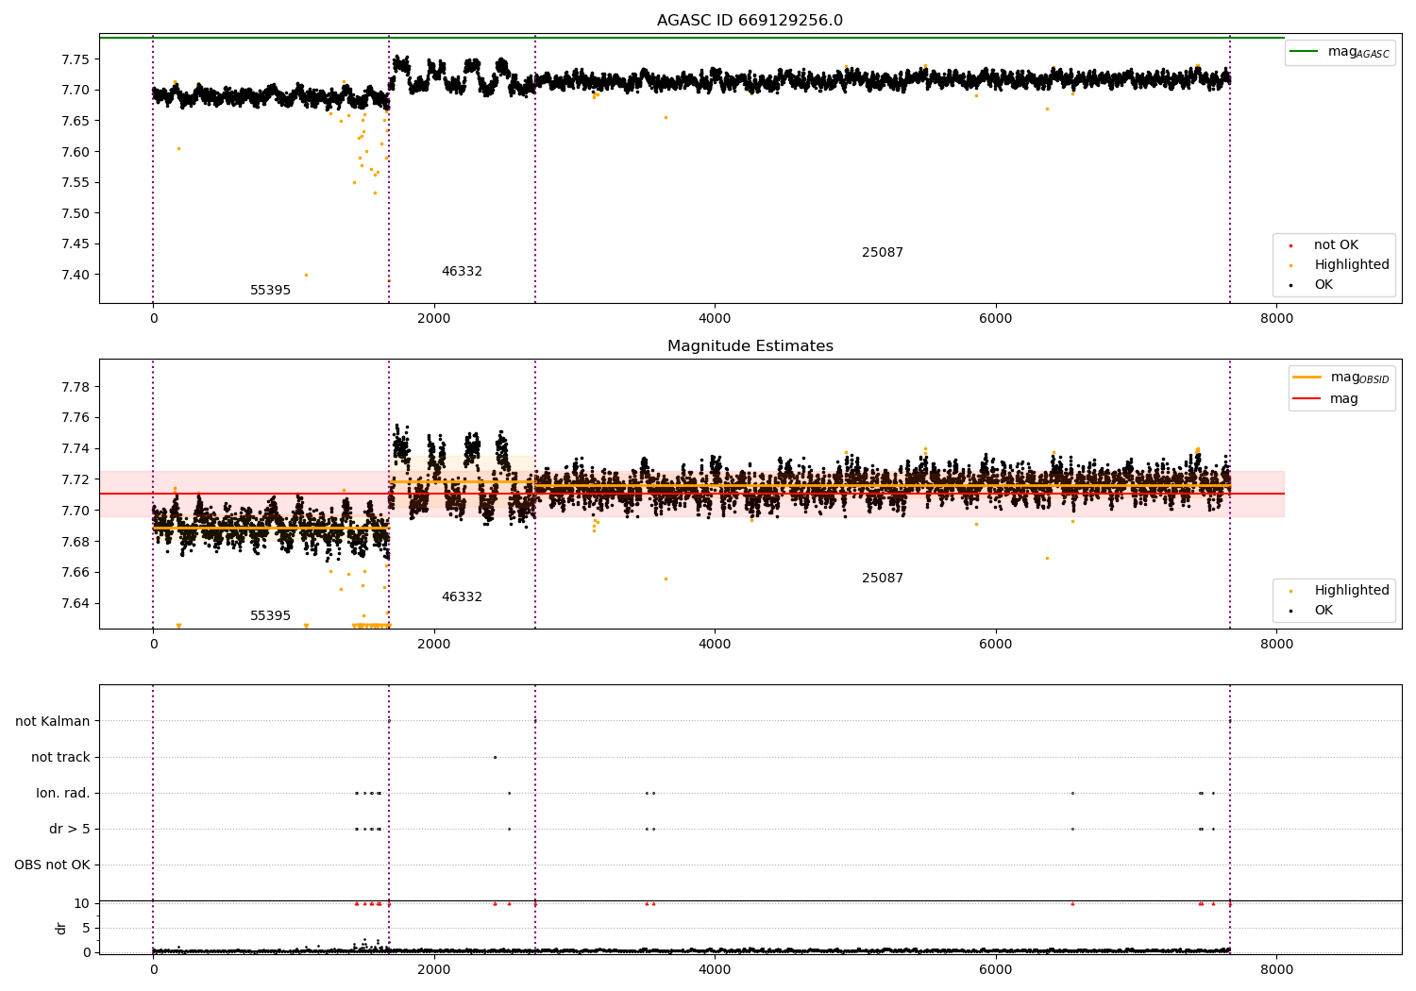Screen dimensions: 1416x991
Task: Click the '46332' annotation in top panel
Action: (462, 272)
